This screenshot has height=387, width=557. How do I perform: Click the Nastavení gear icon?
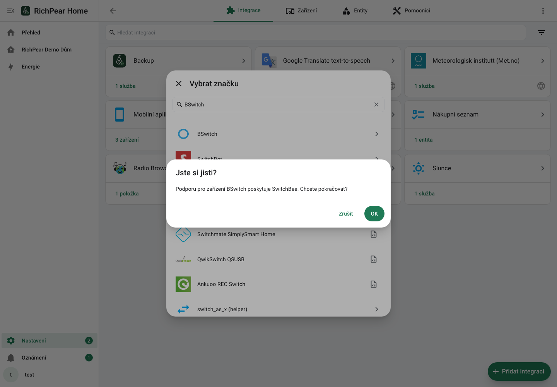[x=11, y=341]
